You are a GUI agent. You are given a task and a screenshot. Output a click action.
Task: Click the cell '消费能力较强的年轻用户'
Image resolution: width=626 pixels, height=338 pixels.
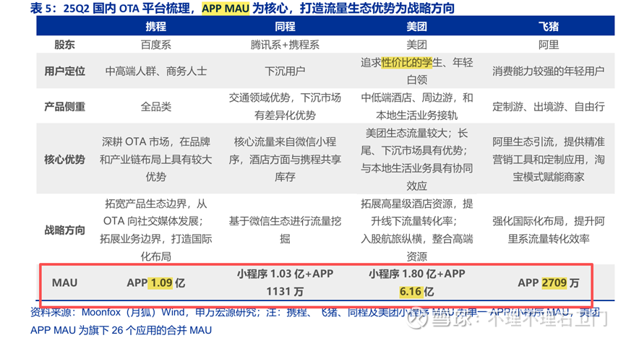(548, 71)
